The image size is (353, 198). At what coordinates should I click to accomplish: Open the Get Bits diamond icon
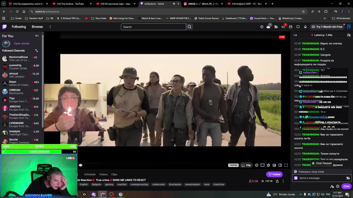click(305, 27)
